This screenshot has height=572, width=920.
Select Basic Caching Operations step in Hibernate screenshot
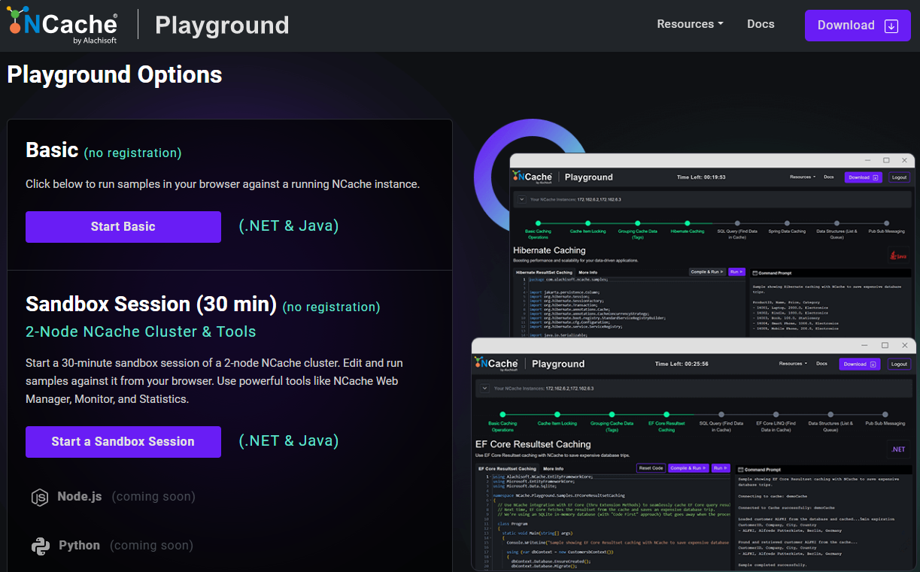pos(538,230)
